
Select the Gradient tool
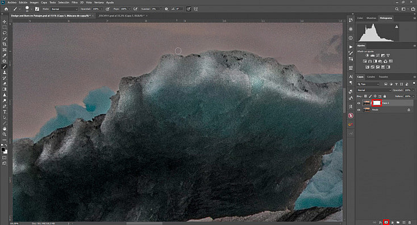point(4,90)
